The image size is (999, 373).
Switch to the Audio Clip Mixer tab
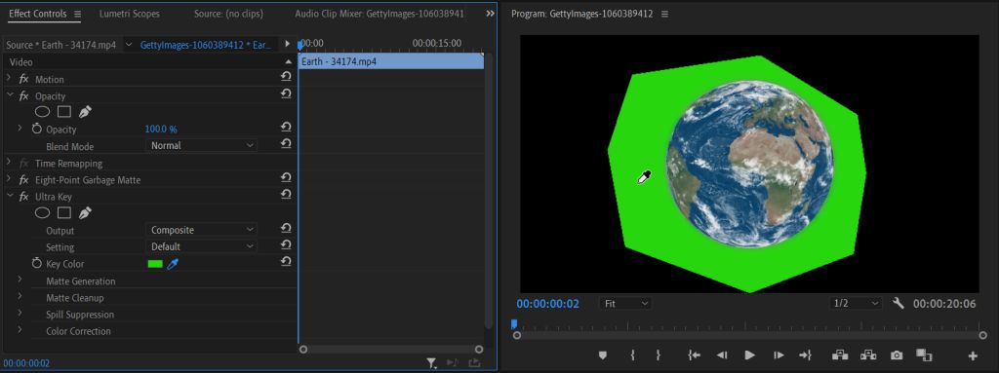pos(380,14)
